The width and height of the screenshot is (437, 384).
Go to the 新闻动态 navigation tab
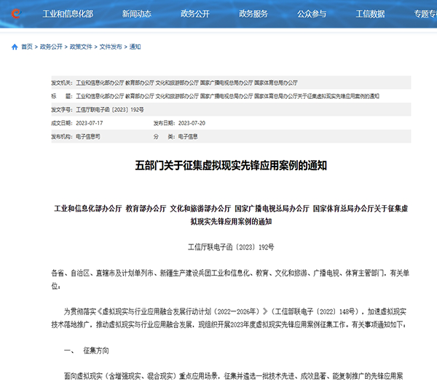[138, 14]
